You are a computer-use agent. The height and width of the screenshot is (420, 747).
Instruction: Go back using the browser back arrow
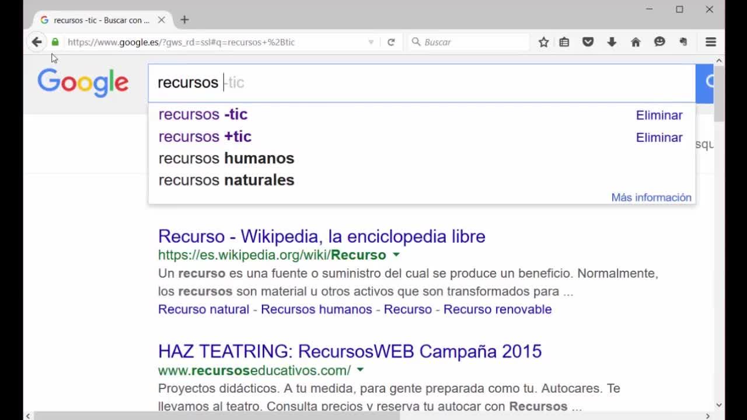(37, 42)
